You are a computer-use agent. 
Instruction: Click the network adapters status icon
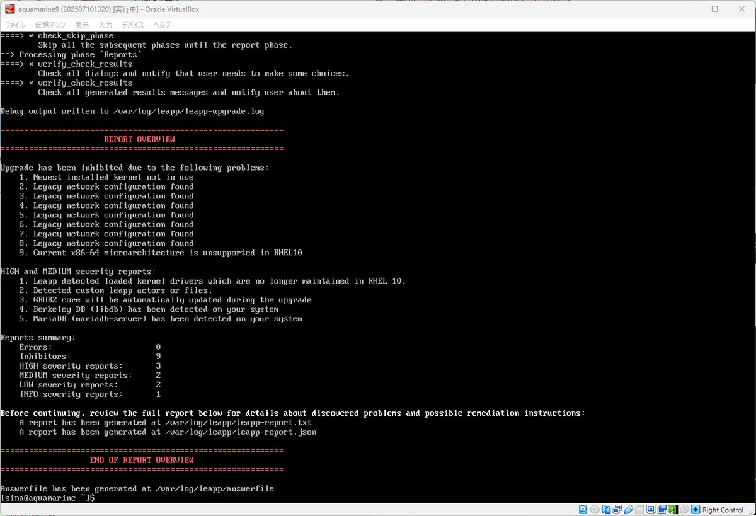click(x=617, y=510)
